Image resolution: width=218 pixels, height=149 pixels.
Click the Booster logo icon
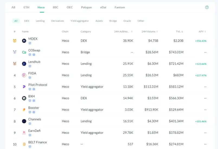click(24, 110)
